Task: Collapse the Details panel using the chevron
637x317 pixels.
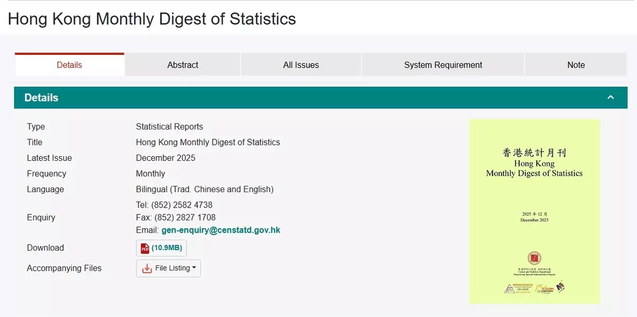Action: point(610,98)
